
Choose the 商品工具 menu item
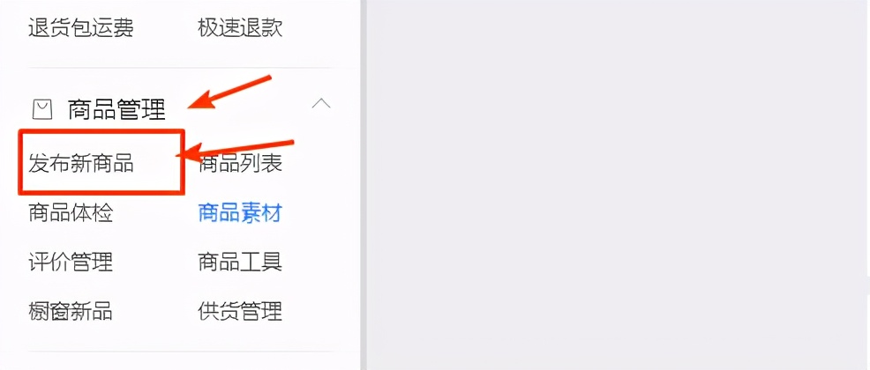[240, 262]
